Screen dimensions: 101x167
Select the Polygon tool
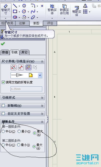[24, 6]
